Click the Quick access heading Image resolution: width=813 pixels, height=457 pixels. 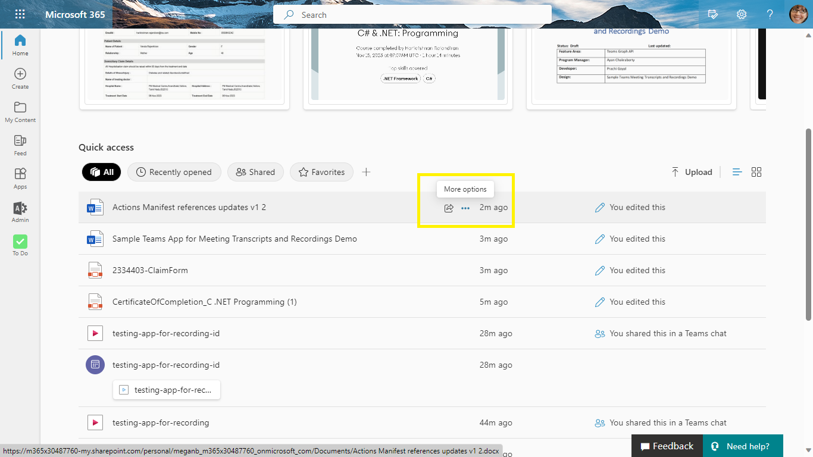pos(106,147)
